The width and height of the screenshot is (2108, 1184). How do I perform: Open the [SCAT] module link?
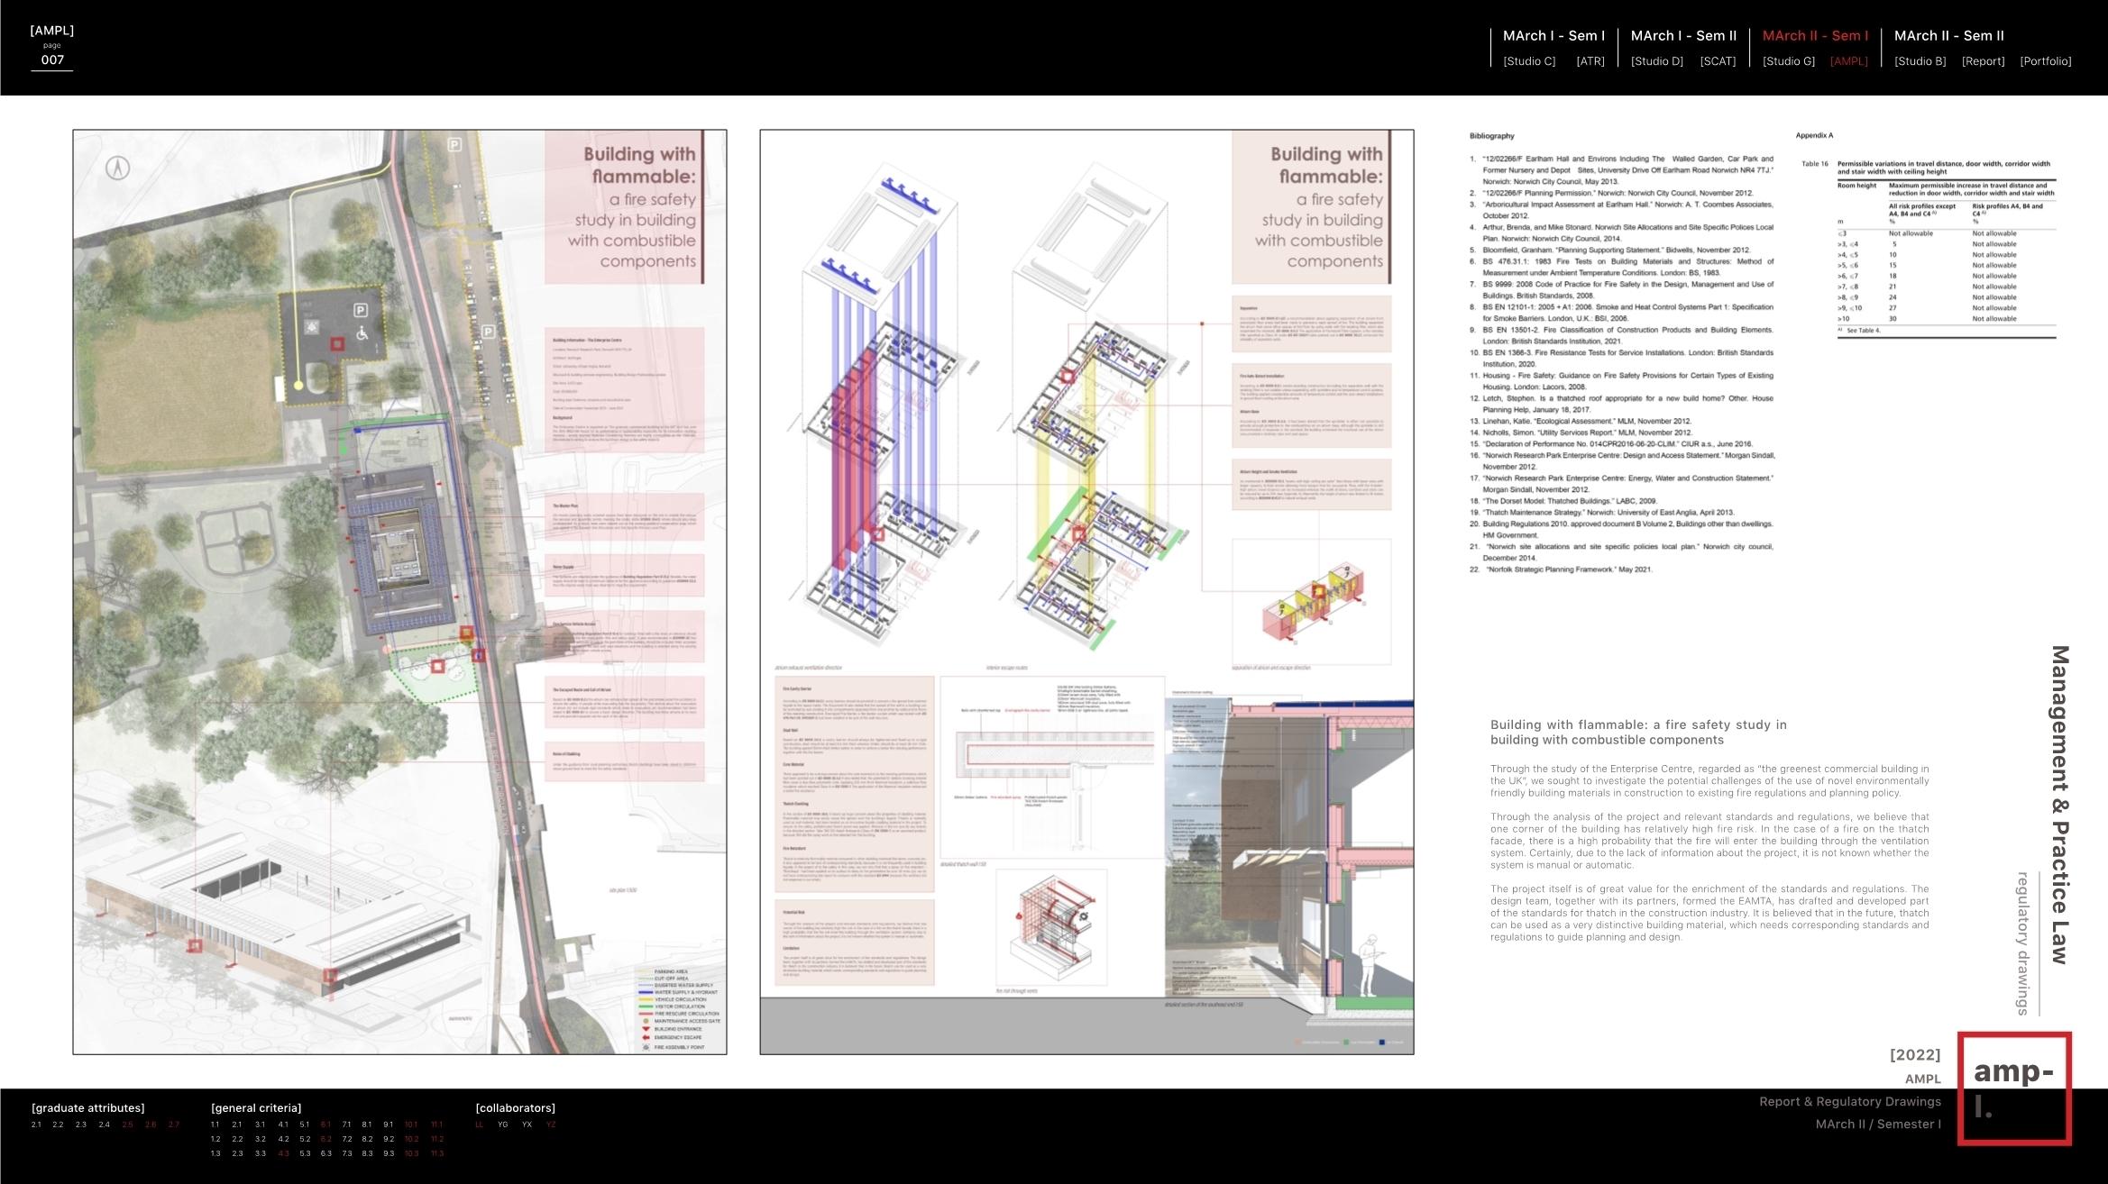[1718, 61]
